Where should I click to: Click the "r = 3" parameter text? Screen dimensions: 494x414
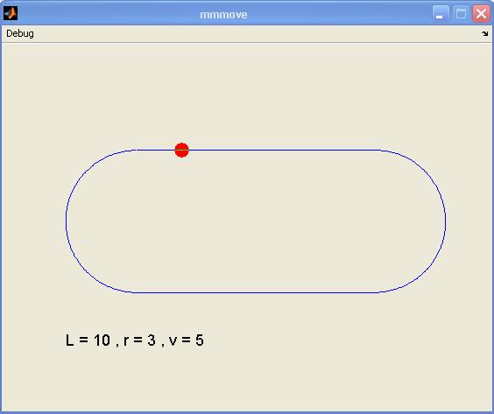[139, 340]
